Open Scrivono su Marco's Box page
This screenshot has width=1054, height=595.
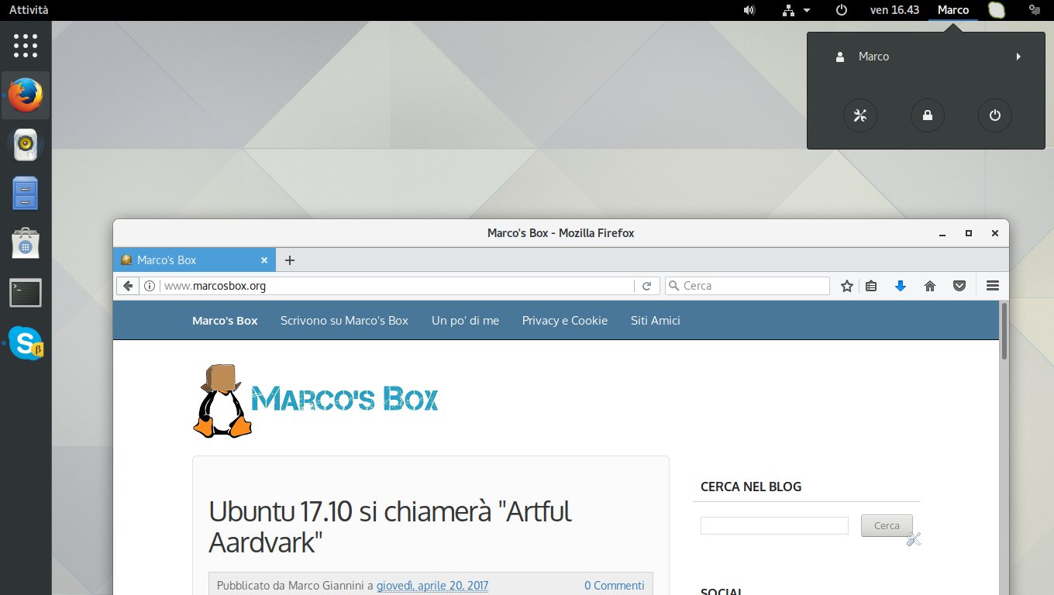[x=344, y=321]
